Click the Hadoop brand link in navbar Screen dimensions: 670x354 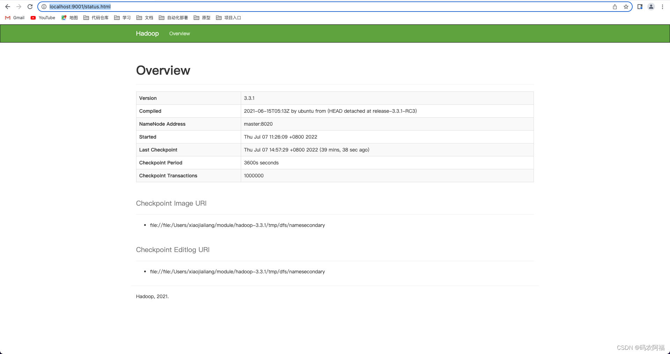pos(147,34)
